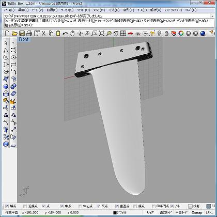This screenshot has height=217, width=217.
Task: Select the Circle drawing tool in the sidebar
Action: pos(6,57)
